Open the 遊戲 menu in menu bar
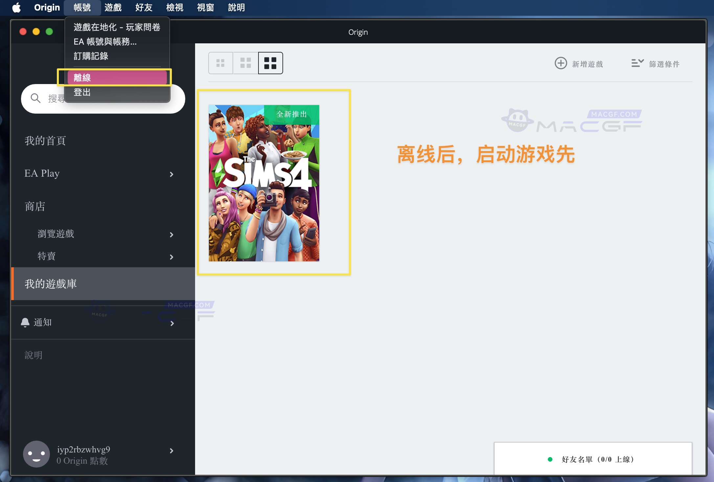Image resolution: width=714 pixels, height=482 pixels. [x=113, y=8]
